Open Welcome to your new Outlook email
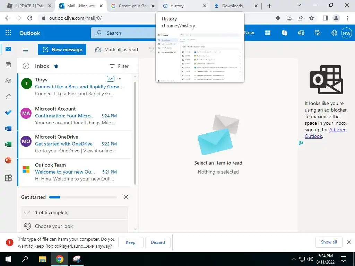Image resolution: width=355 pixels, height=266 pixels. tap(75, 172)
